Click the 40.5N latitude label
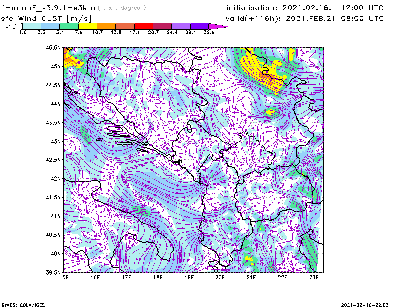The height and width of the screenshot is (308, 399). pyautogui.click(x=53, y=235)
